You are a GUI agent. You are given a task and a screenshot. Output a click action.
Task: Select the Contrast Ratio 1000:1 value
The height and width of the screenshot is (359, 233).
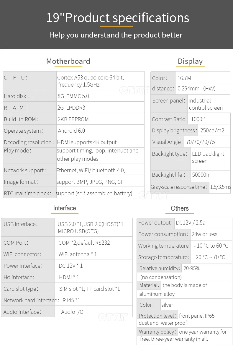[x=198, y=119]
